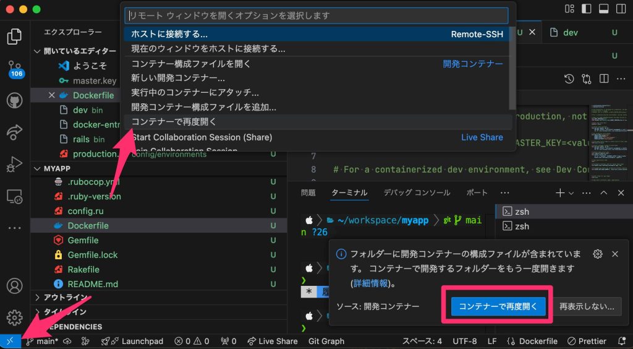Screen dimensions: 633x349
Task: Open the Manage gear icon
Action: [15, 317]
